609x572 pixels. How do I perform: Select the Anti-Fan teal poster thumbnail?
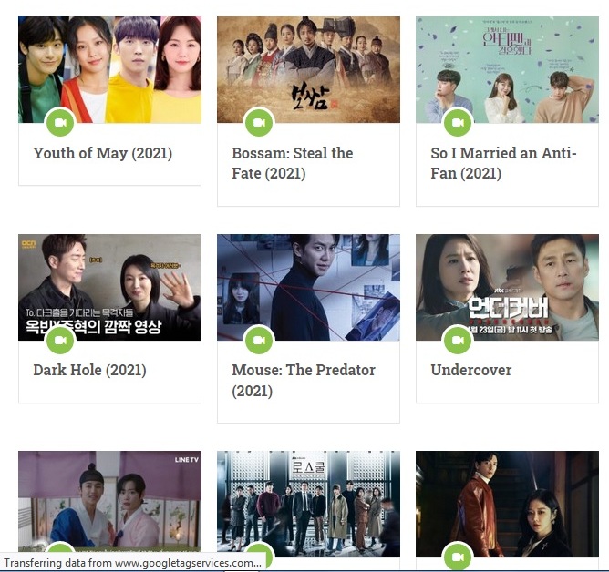click(507, 70)
